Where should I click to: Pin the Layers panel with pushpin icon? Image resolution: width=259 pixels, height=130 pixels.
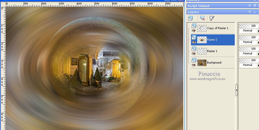point(250,12)
